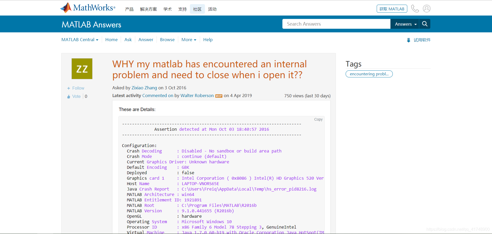Click in the Search Answers field
The width and height of the screenshot is (492, 234).
336,24
